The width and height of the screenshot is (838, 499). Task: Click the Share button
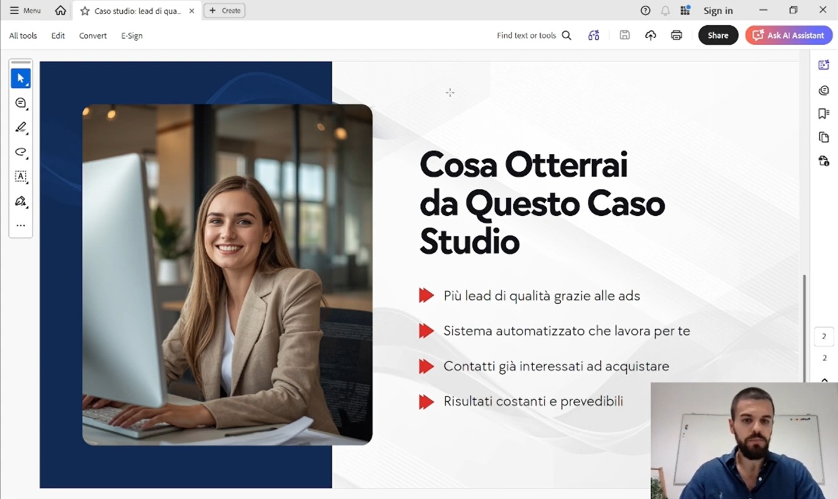718,35
